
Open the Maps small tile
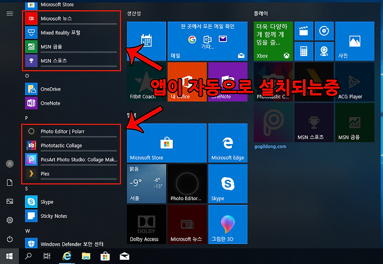coord(324,51)
